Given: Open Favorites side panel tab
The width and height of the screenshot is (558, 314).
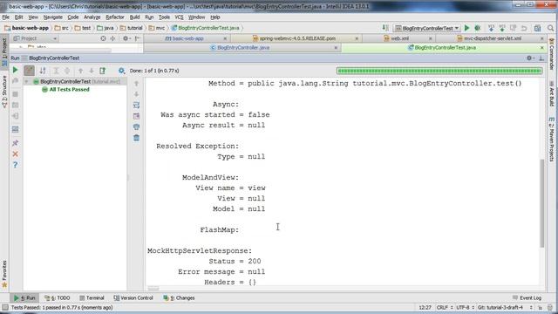Looking at the screenshot, I should (x=4, y=274).
